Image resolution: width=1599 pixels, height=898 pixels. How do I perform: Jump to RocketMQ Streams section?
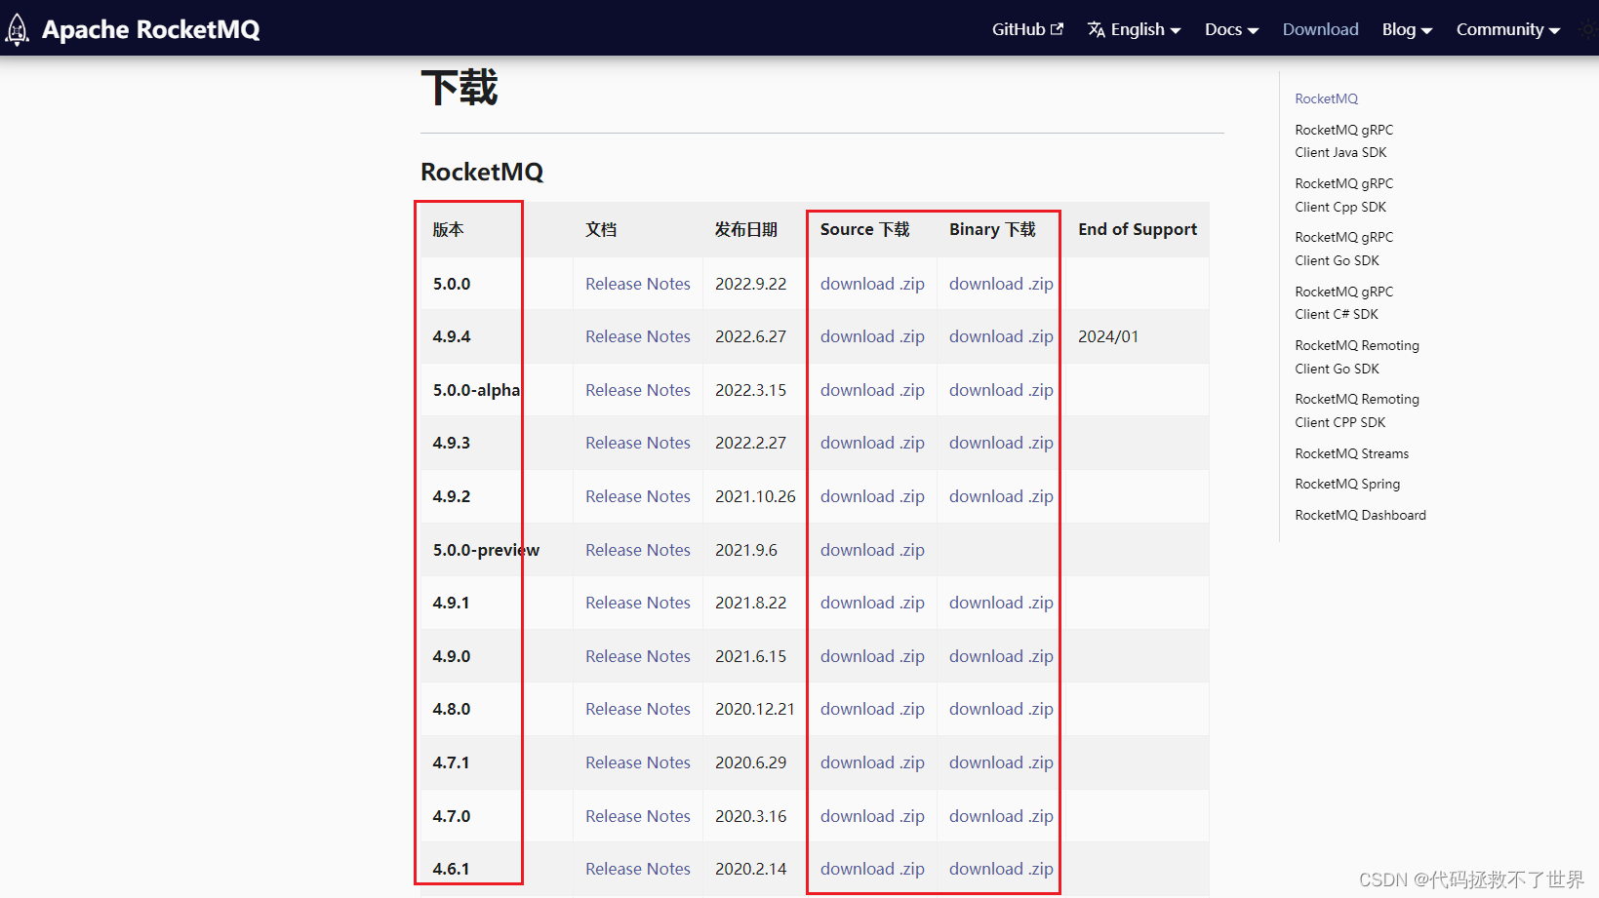pyautogui.click(x=1351, y=453)
